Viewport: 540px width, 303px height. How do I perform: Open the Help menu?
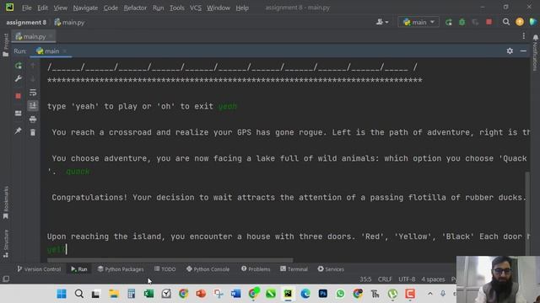[242, 8]
